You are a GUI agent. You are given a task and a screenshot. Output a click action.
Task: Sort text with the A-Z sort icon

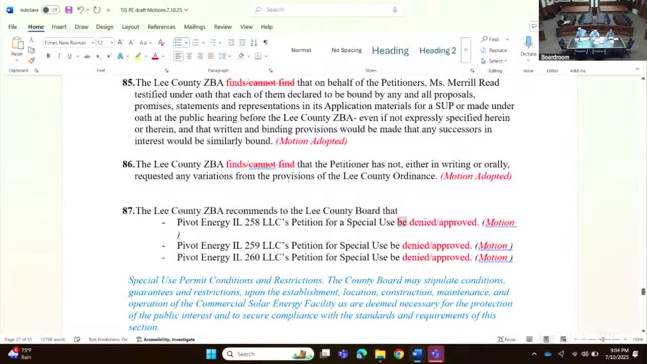click(x=254, y=42)
